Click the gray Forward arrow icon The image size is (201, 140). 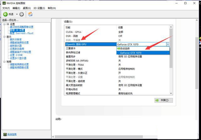tap(22, 14)
